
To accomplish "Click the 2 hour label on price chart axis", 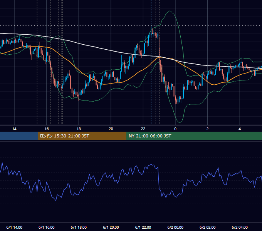I will click(x=208, y=129).
